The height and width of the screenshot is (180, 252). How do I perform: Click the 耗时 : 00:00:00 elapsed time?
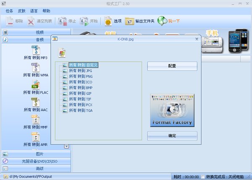(x=186, y=177)
